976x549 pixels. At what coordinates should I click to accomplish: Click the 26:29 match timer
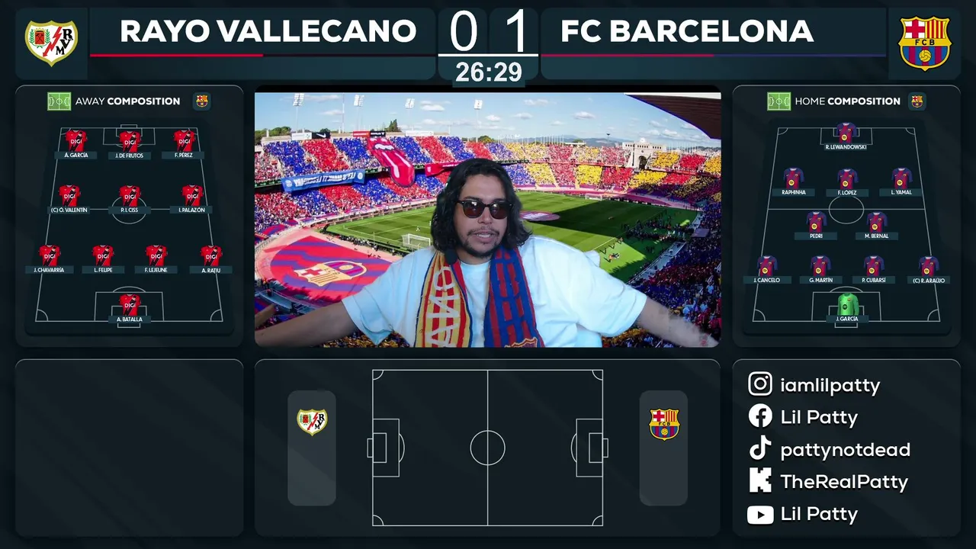[489, 72]
